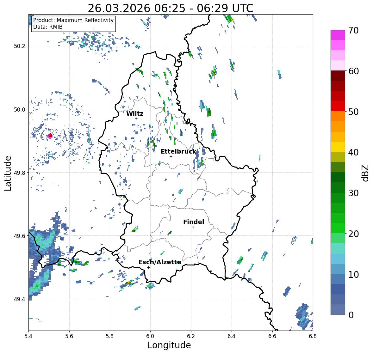
Task: Click the plus marker below Ettelbruck
Action: [x=171, y=156]
